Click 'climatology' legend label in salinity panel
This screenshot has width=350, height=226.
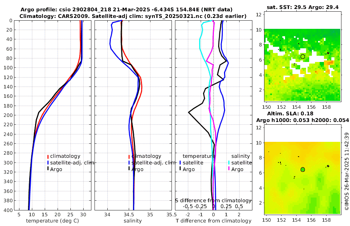(146, 156)
